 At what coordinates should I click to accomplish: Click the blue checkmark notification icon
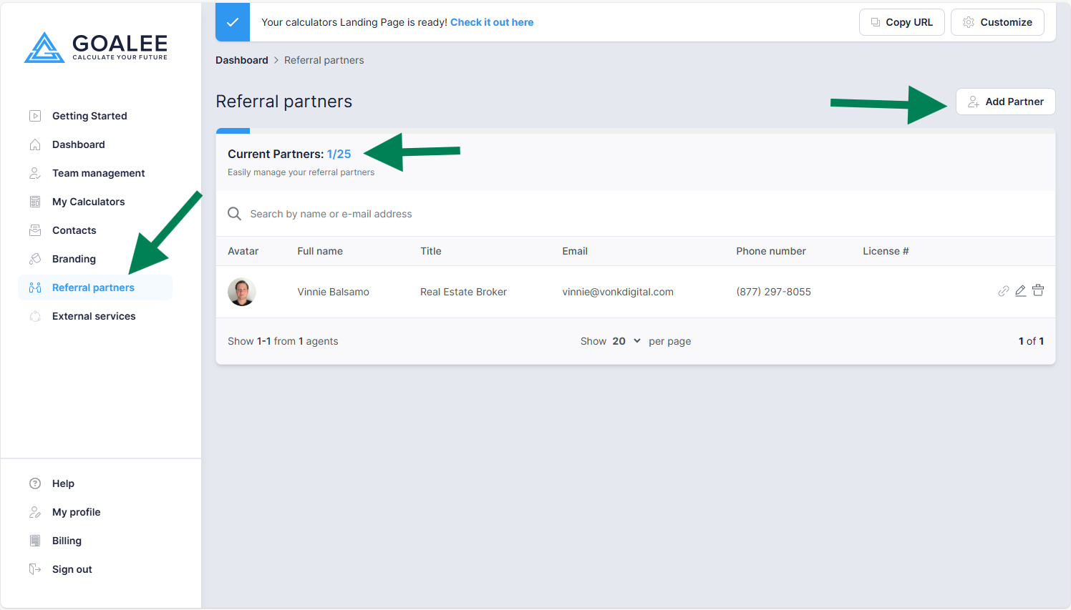point(233,22)
